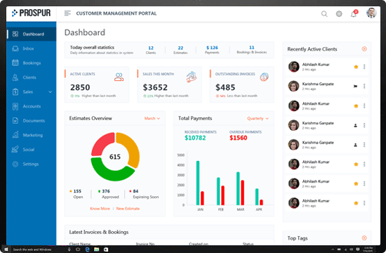This screenshot has width=386, height=253.
Task: Open File Explorer from the taskbar
Action: coord(97,249)
